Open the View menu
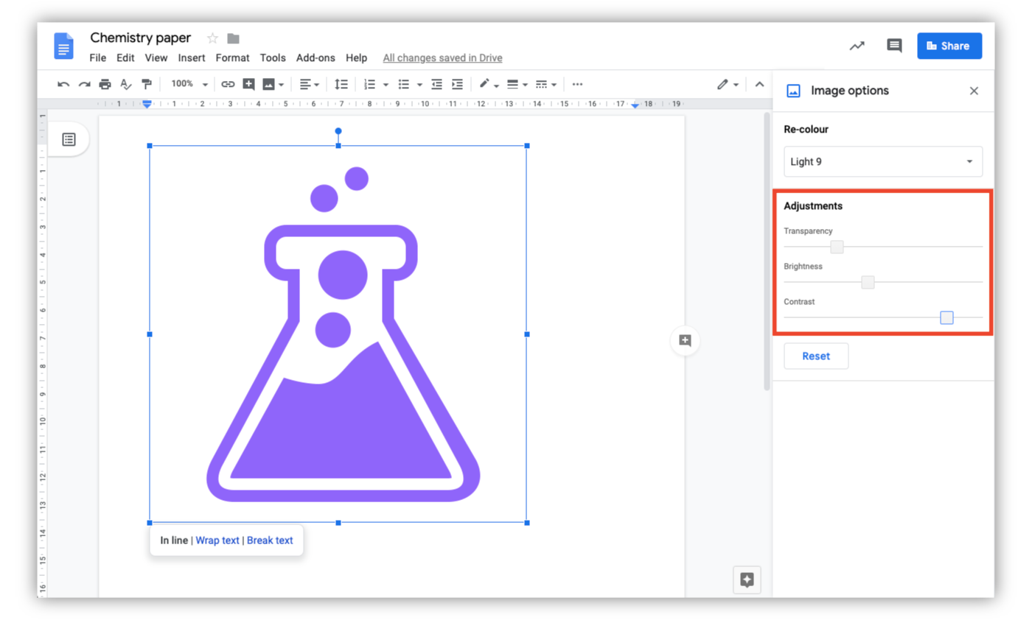 pos(156,57)
